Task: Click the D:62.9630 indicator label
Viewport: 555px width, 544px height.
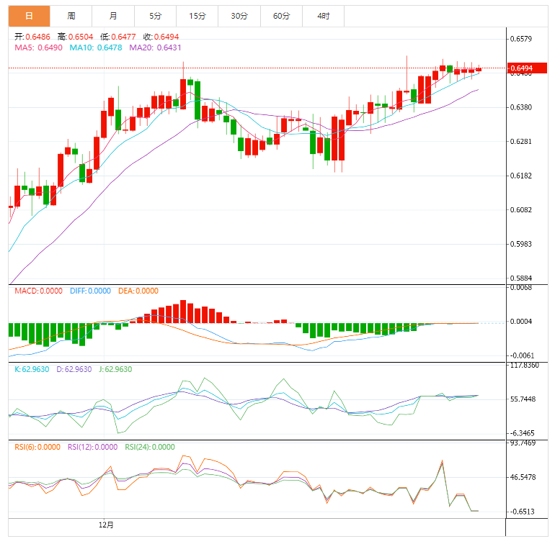Action: 74,369
